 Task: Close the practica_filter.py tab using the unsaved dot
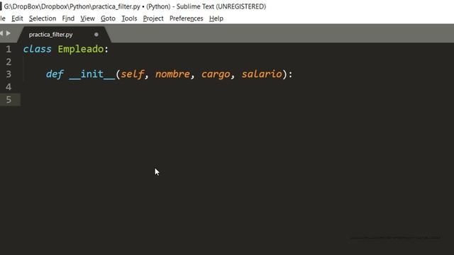click(96, 35)
